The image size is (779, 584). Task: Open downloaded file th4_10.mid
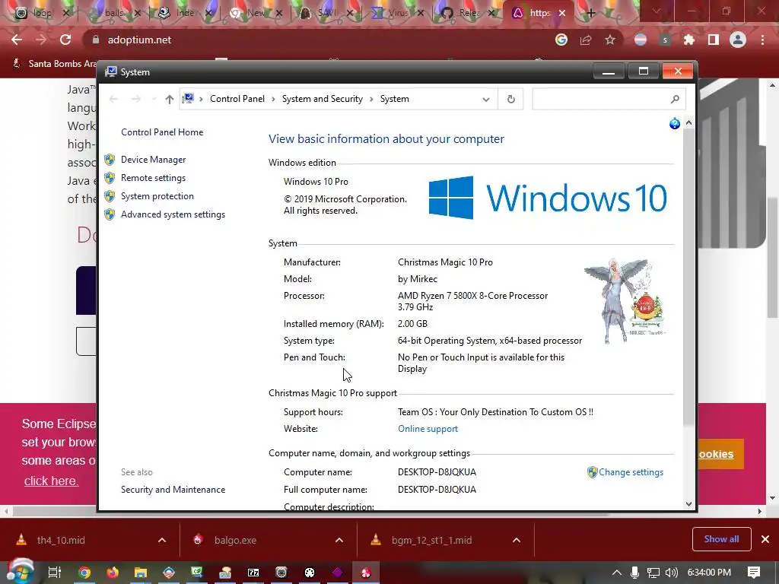[61, 541]
